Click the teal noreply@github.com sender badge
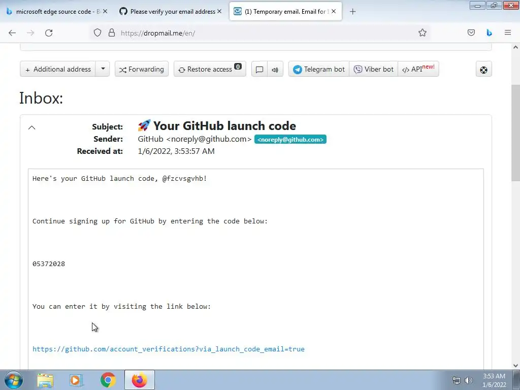Screen dimensions: 520x390 coord(290,139)
